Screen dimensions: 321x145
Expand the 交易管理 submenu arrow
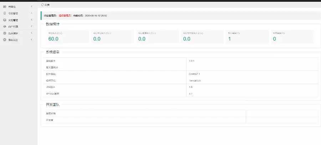pos(32,20)
